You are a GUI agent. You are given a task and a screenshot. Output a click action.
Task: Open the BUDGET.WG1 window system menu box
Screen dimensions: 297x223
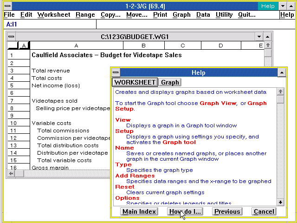[x=11, y=36]
